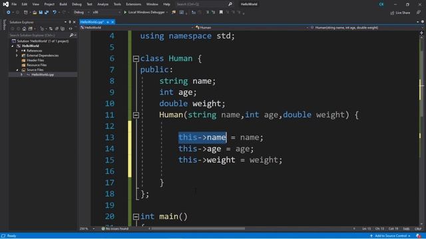Image resolution: width=426 pixels, height=239 pixels.
Task: Open the member function navigation dropdown
Action: pos(366,28)
